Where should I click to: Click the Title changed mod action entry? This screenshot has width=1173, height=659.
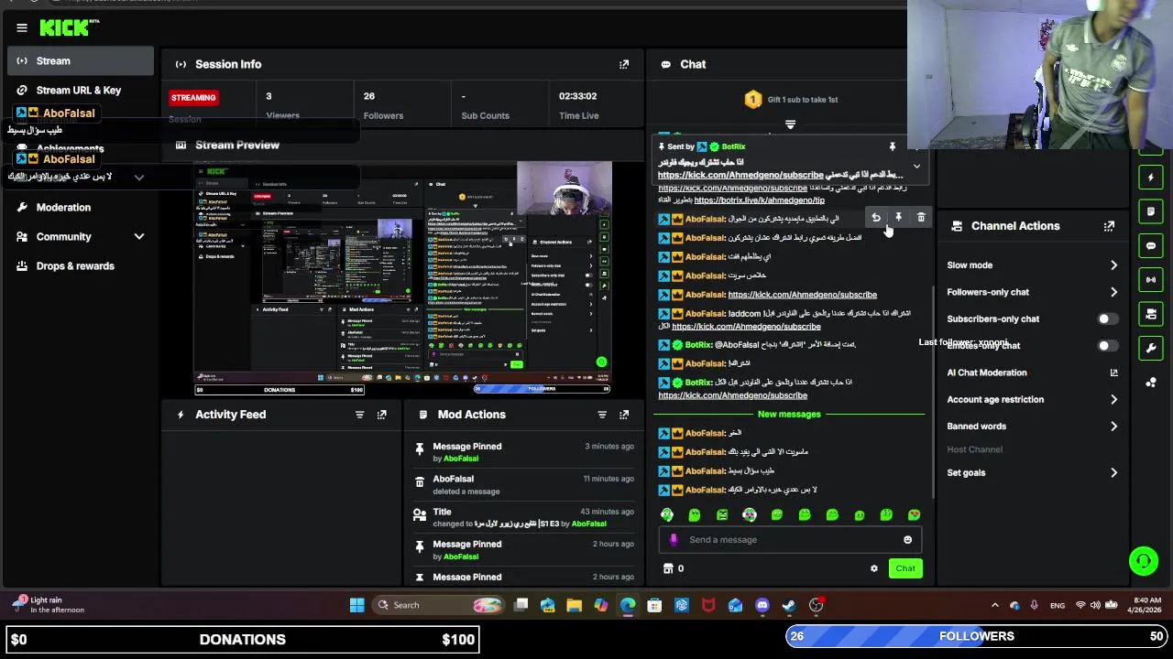521,518
